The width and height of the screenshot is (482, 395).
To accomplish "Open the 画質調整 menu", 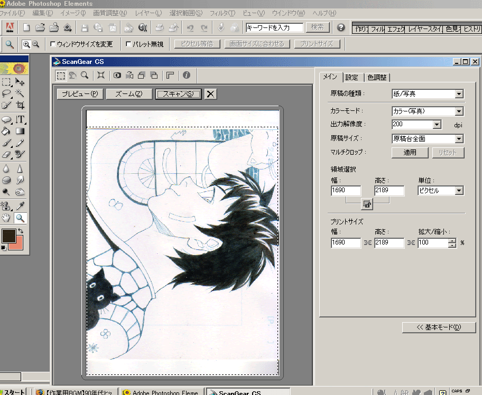I will [x=110, y=13].
